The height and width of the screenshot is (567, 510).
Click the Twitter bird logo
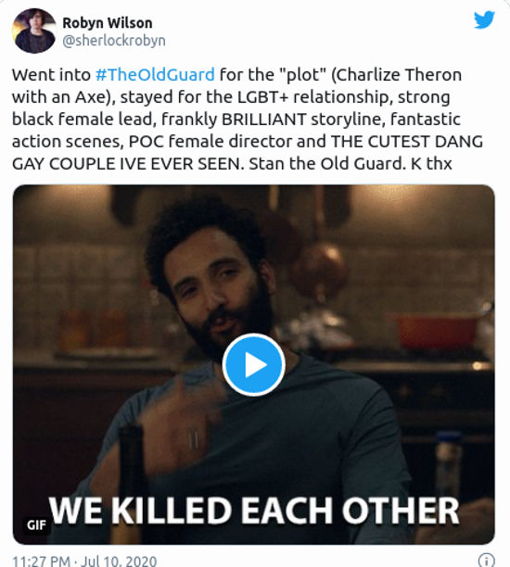(x=484, y=19)
